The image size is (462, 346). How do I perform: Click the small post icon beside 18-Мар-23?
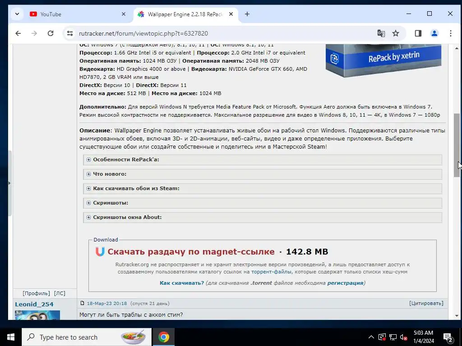[x=82, y=303]
